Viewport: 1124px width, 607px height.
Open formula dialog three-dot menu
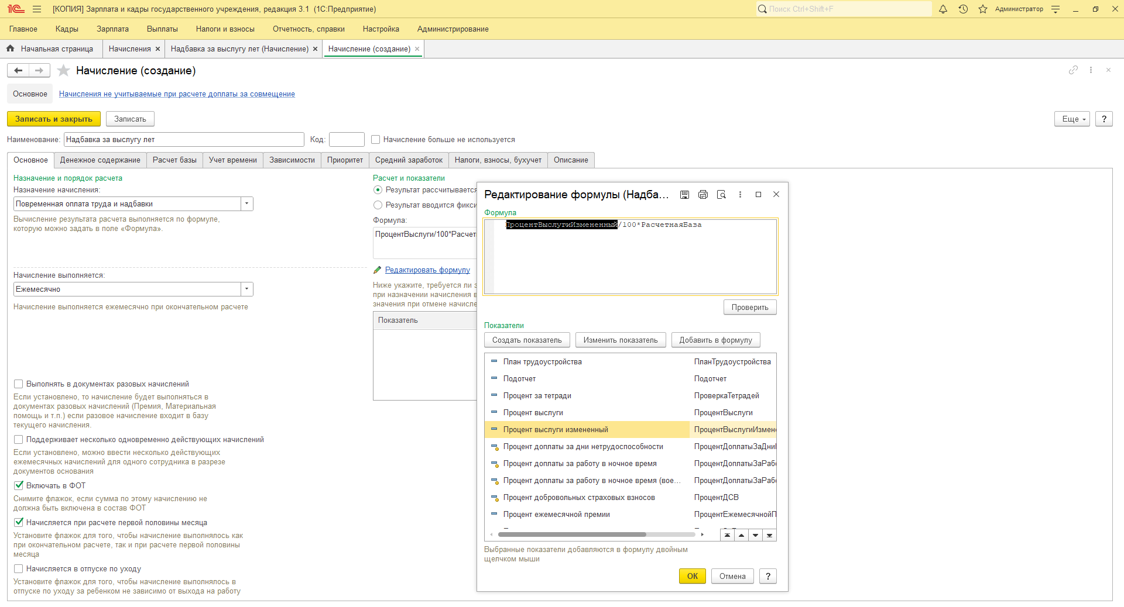[x=740, y=194]
